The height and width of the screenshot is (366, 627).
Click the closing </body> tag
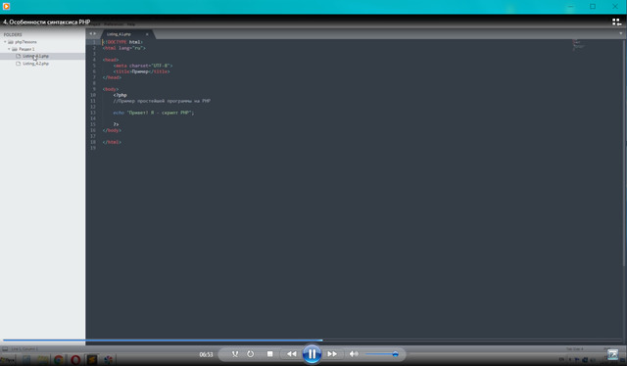coord(112,130)
